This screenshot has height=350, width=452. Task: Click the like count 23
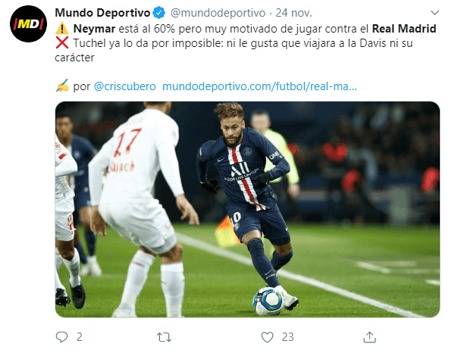point(287,337)
